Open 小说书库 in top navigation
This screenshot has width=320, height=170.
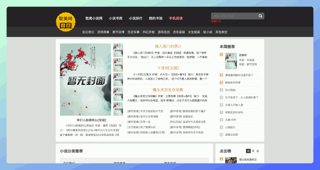point(116,18)
